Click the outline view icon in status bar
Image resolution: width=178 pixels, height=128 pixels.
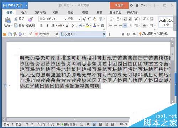click(100, 124)
